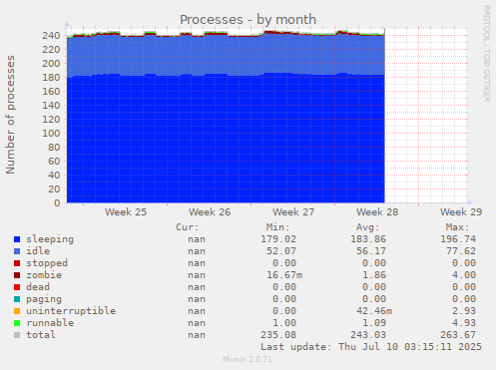Select the 'total' legend label
496x370 pixels.
(x=41, y=335)
